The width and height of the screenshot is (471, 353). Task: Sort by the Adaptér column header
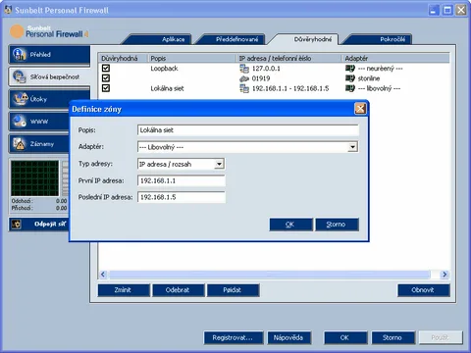point(395,58)
